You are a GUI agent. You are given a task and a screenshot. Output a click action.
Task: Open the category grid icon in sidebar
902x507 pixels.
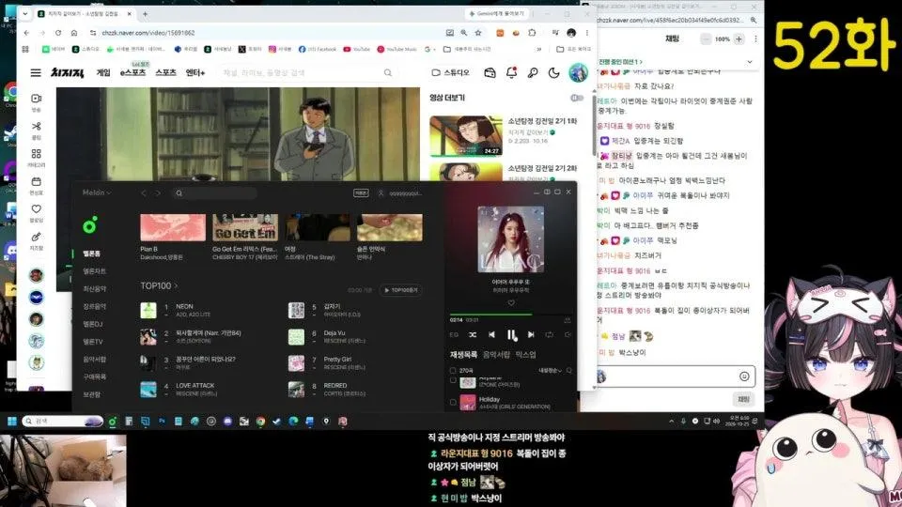37,153
